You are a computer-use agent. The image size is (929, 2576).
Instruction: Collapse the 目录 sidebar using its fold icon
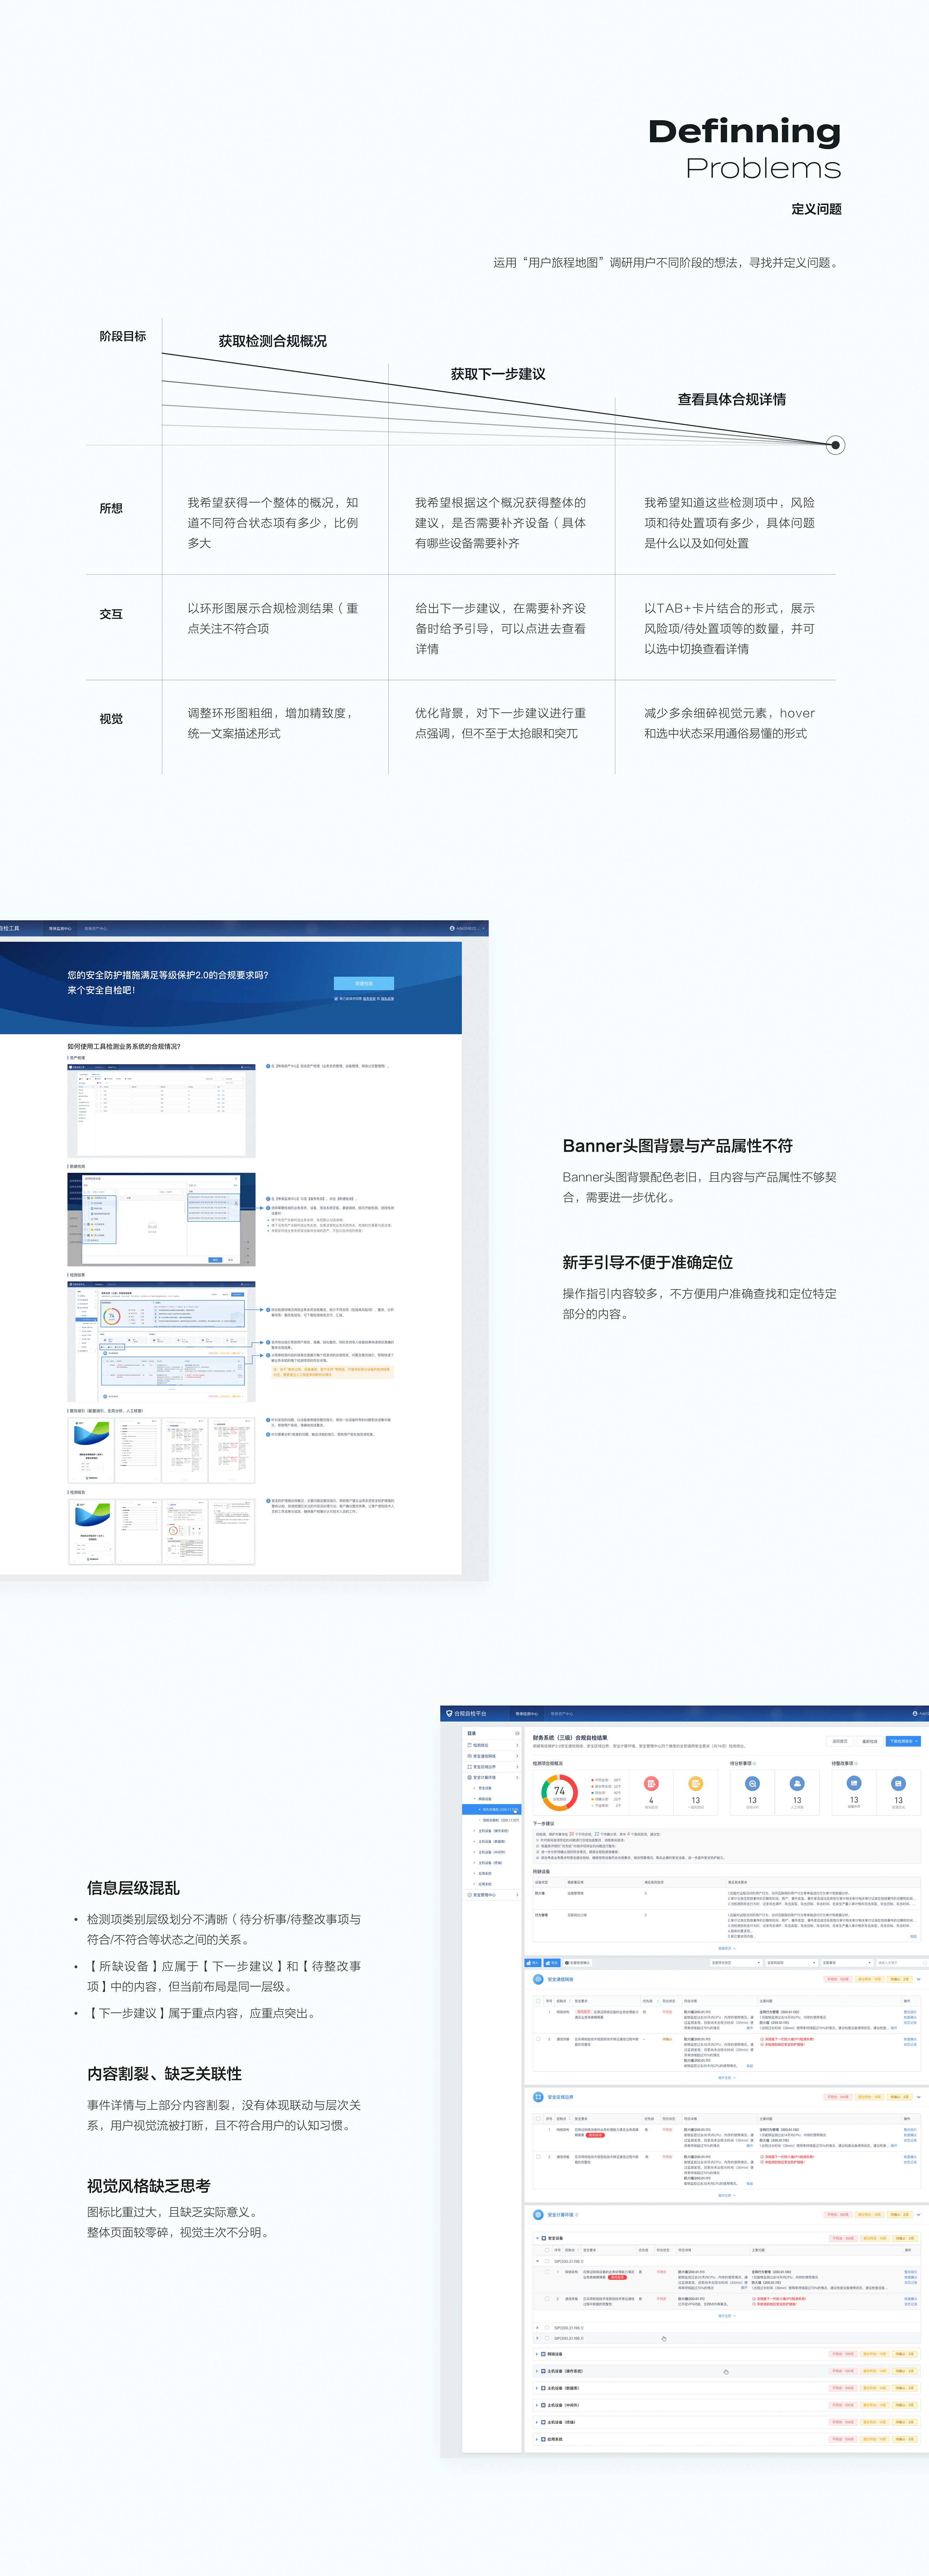click(517, 1734)
